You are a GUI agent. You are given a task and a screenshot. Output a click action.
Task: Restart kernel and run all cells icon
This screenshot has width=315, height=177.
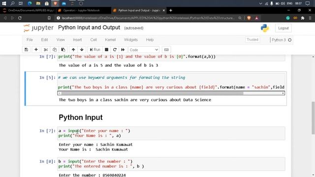(x=123, y=50)
